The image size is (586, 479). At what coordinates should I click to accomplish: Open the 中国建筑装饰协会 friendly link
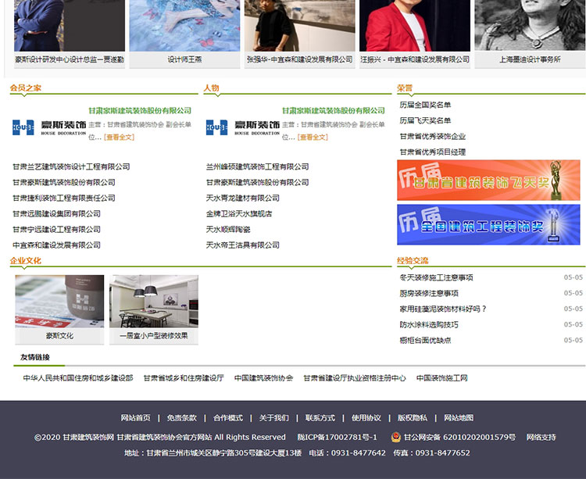coord(263,378)
